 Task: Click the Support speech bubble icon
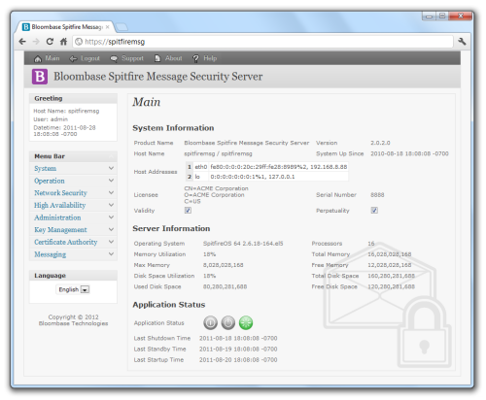pyautogui.click(x=114, y=58)
